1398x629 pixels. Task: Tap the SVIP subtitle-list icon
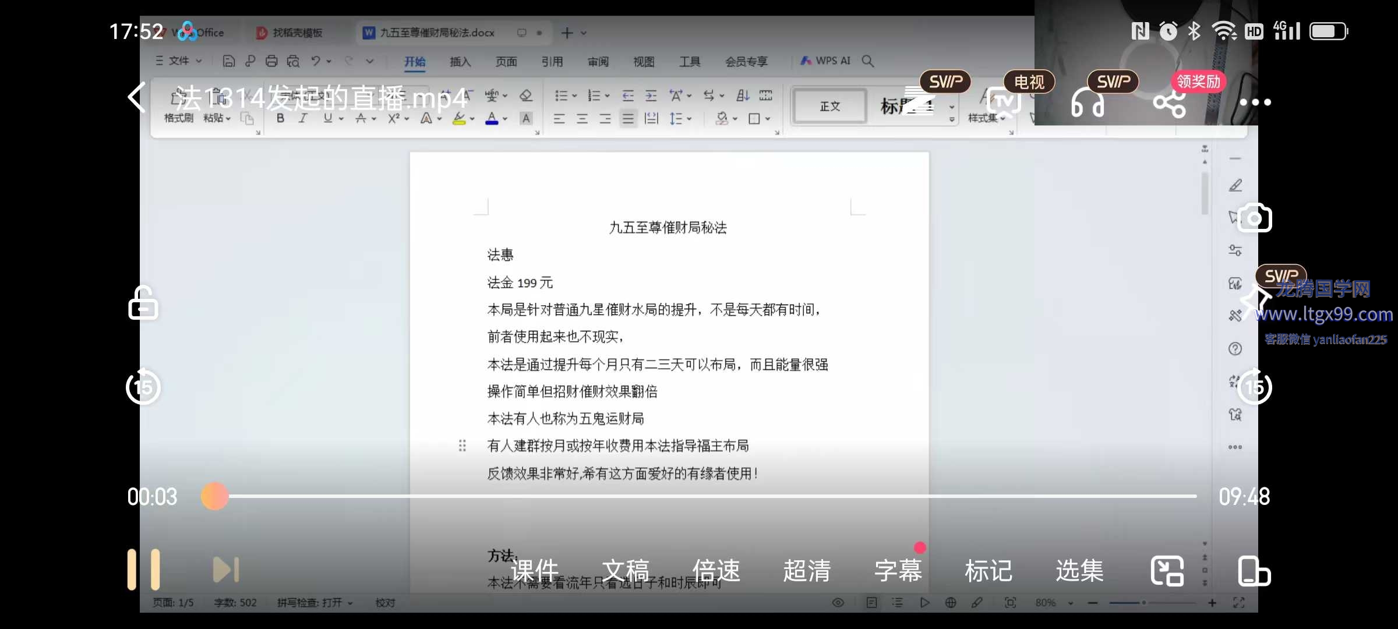tap(919, 101)
